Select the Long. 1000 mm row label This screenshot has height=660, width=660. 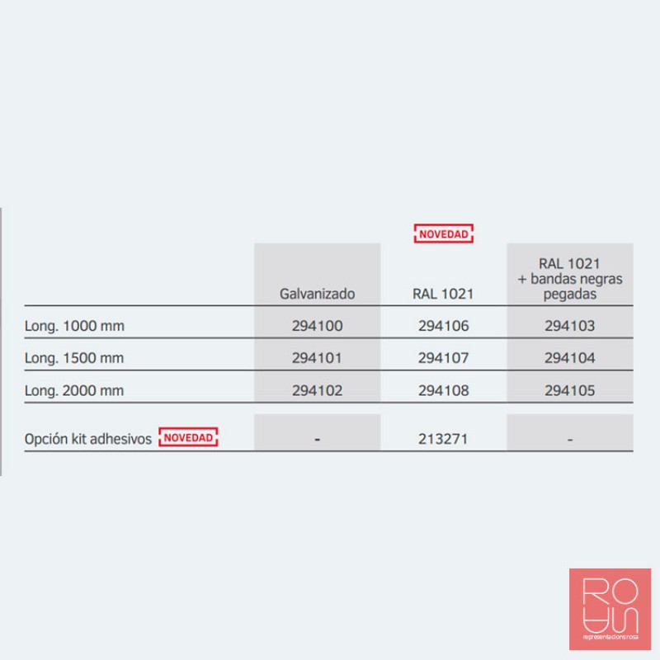pyautogui.click(x=74, y=326)
